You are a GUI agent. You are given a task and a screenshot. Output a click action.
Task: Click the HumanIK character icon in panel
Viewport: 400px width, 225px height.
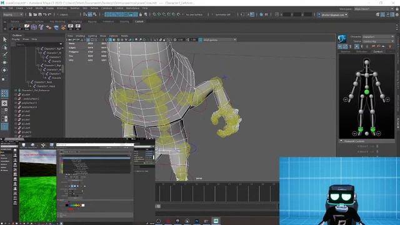[342, 39]
